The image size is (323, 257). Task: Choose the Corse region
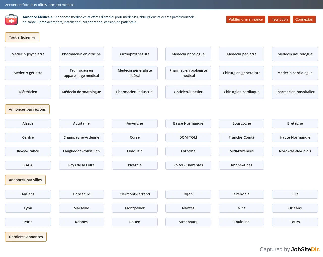point(135,137)
